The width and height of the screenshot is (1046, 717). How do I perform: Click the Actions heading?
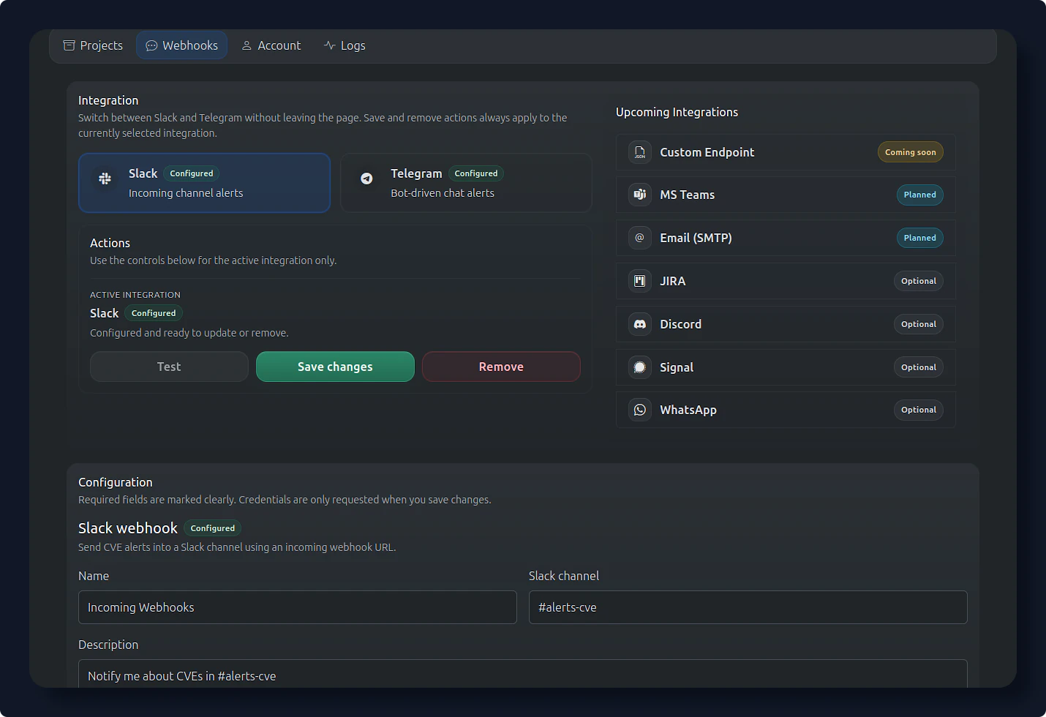[110, 243]
